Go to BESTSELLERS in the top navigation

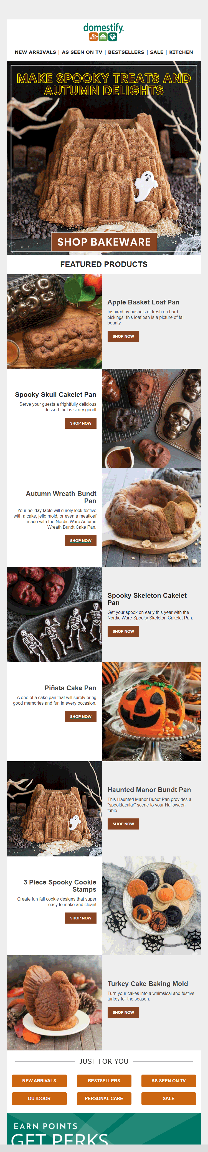pos(126,52)
